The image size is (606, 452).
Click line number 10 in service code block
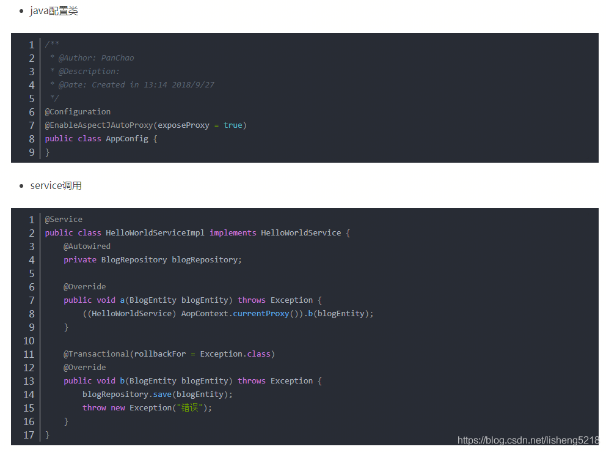[29, 341]
